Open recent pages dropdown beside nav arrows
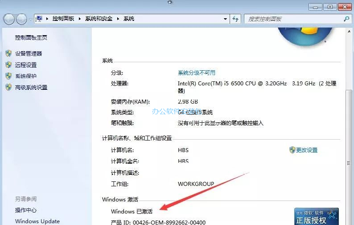 tap(30, 20)
